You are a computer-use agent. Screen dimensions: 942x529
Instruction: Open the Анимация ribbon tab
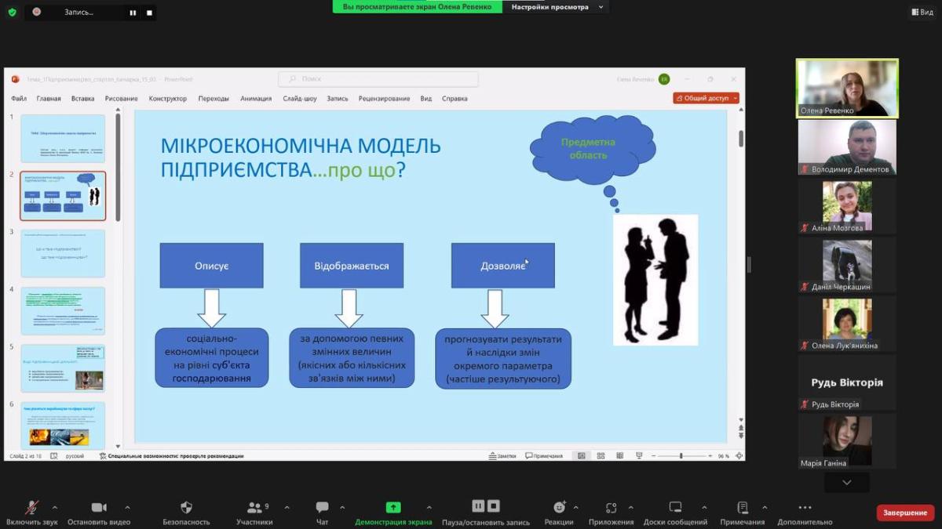point(256,99)
